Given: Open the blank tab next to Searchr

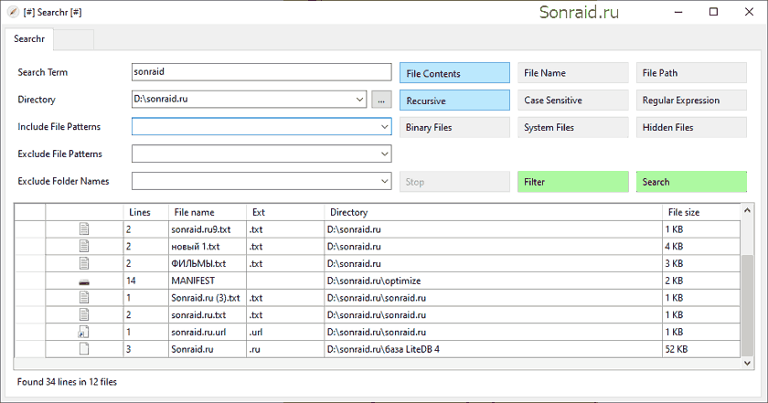Looking at the screenshot, I should pyautogui.click(x=73, y=39).
